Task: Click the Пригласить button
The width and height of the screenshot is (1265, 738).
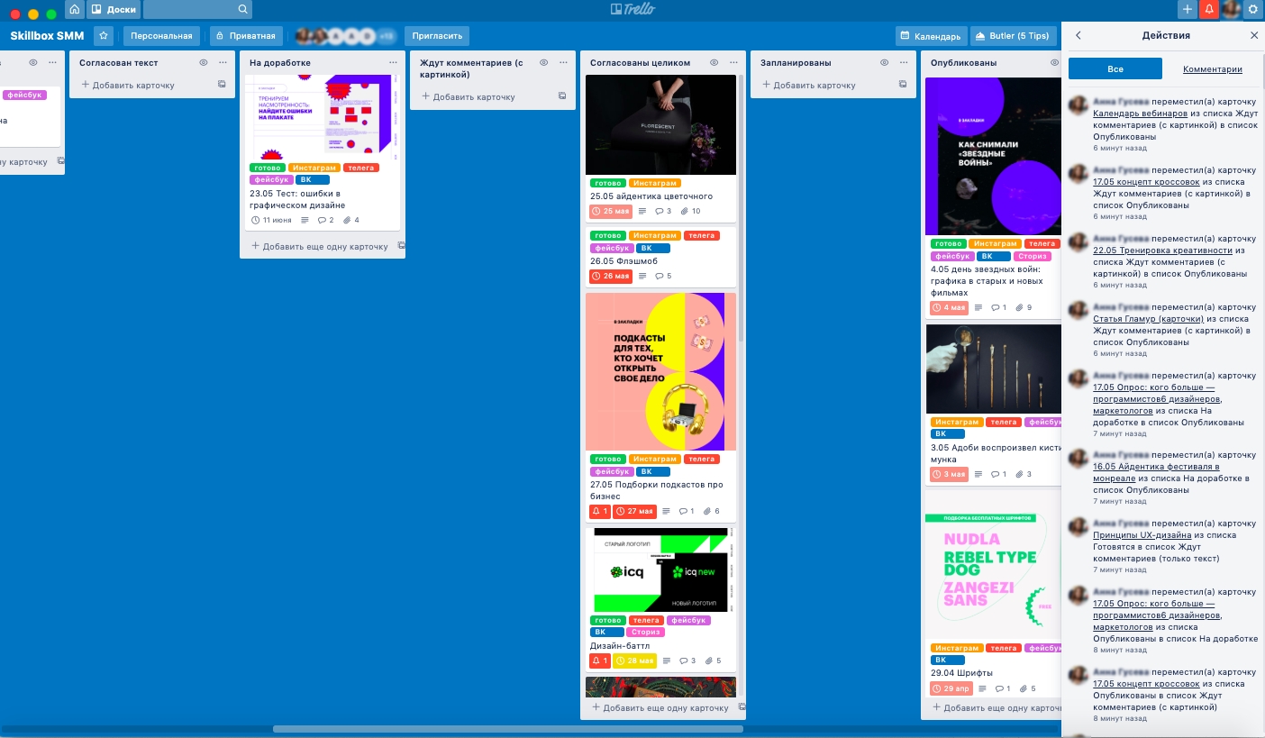Action: [x=437, y=36]
